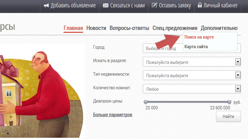This screenshot has height=139, width=248.
Task: Click the Больше параметров link
Action: [113, 115]
